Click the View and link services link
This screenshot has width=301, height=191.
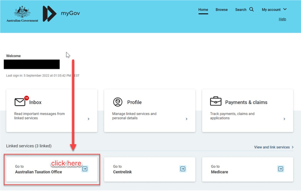[x=272, y=147]
